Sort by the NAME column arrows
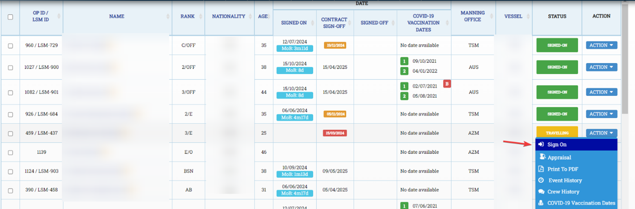Screen dimensions: 635x209 click(168, 17)
